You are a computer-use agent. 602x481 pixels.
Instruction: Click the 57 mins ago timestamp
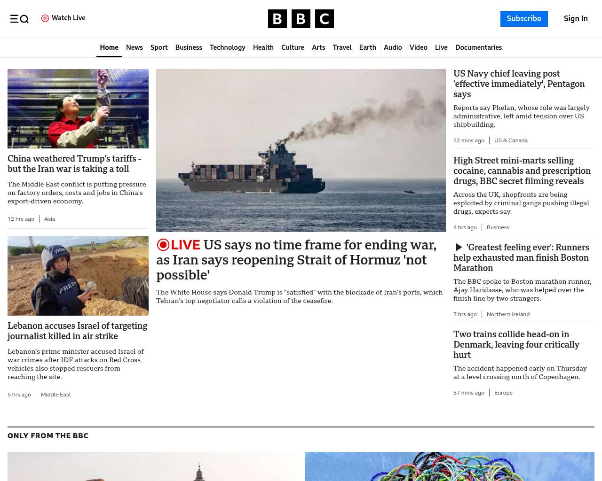pos(469,393)
